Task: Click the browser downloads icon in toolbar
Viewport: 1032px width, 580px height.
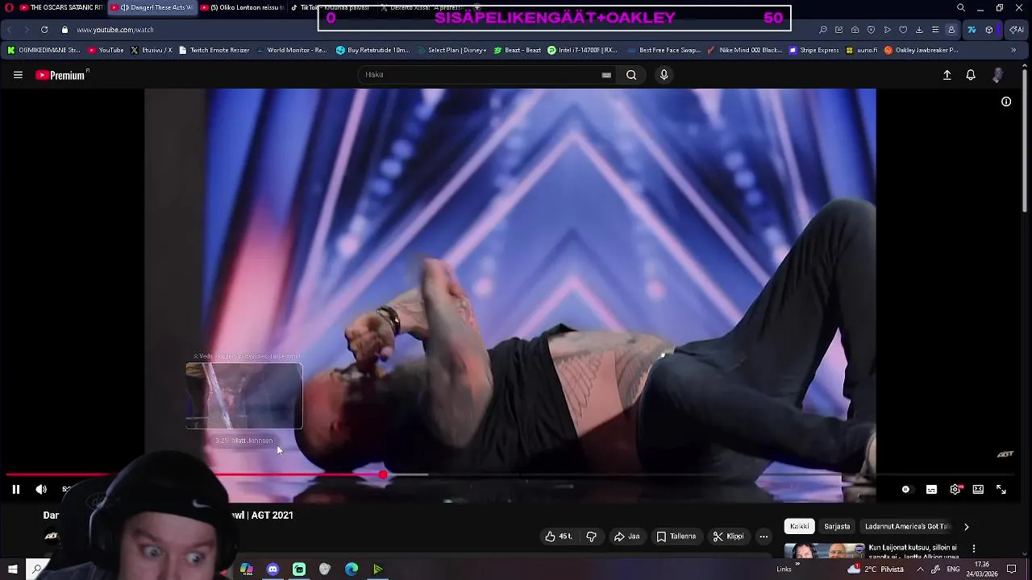Action: [919, 30]
